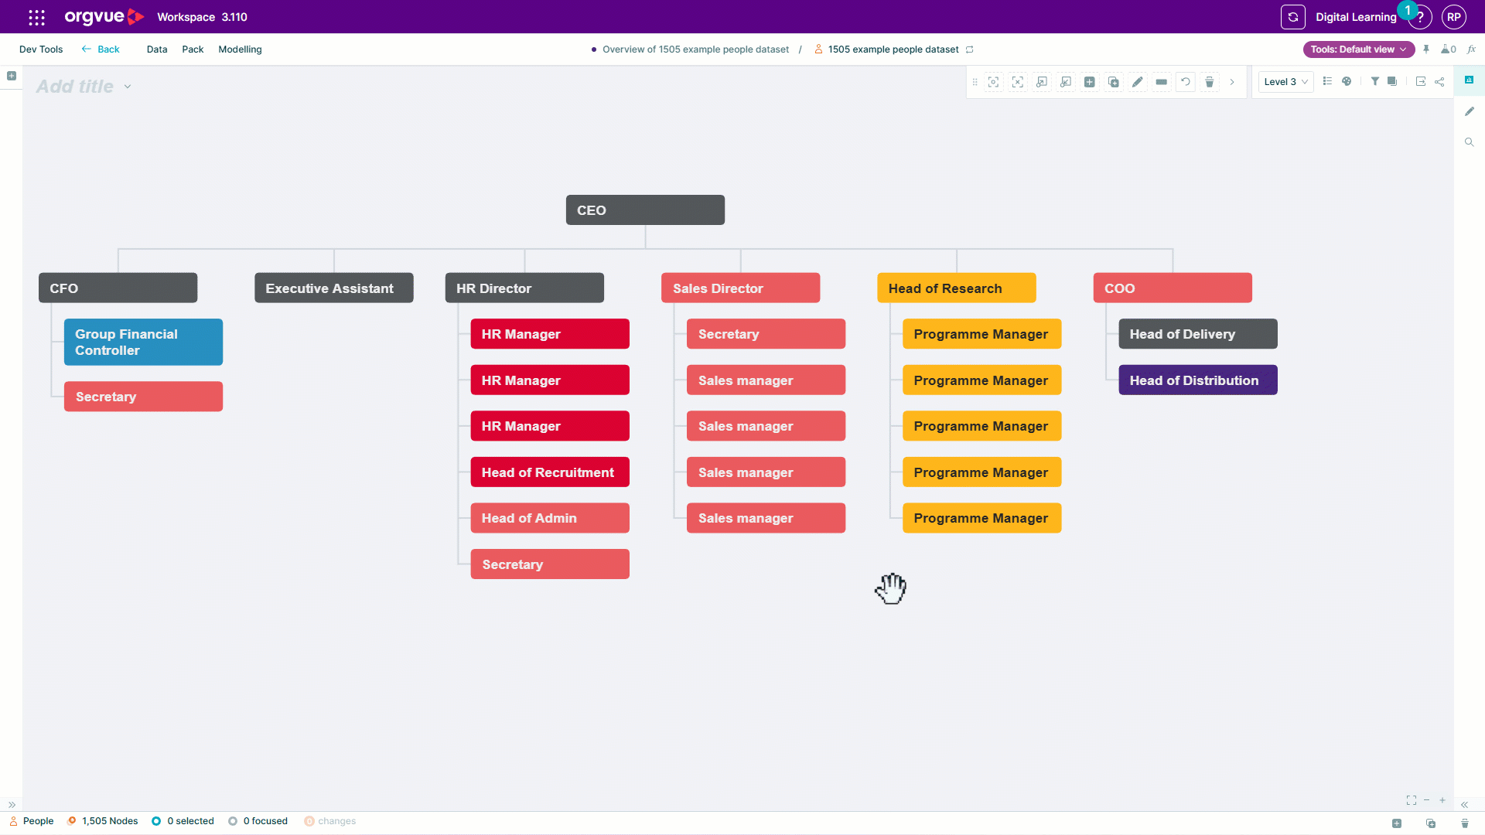Expand the Add title chevron
Screen dimensions: 1485x835
128,87
